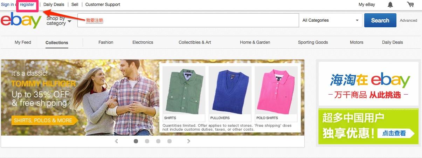Open the 海淘在 ebay banner
This screenshot has height=158, width=422.
coord(368,84)
